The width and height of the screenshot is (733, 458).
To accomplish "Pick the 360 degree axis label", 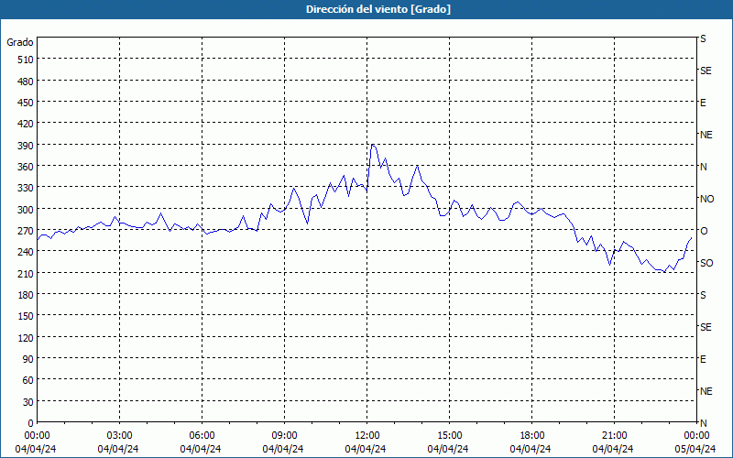I will point(26,167).
